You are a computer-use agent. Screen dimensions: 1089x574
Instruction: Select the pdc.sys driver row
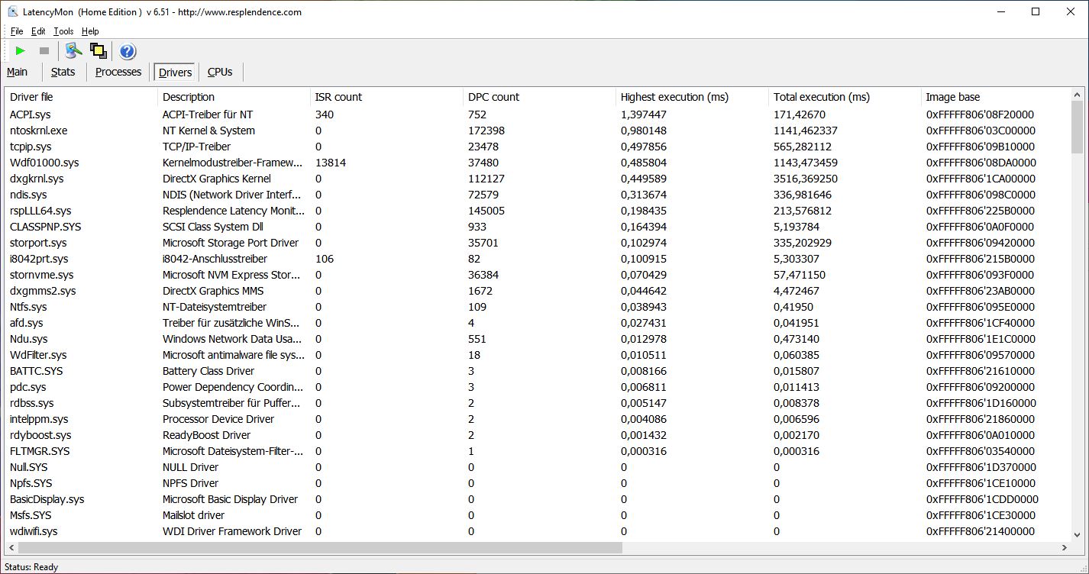[538, 387]
